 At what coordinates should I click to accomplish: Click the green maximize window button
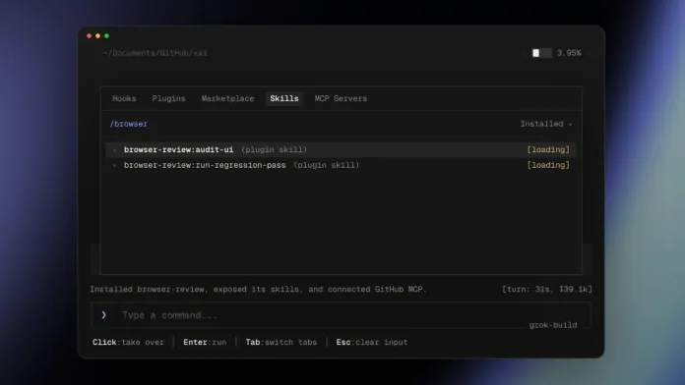[106, 35]
